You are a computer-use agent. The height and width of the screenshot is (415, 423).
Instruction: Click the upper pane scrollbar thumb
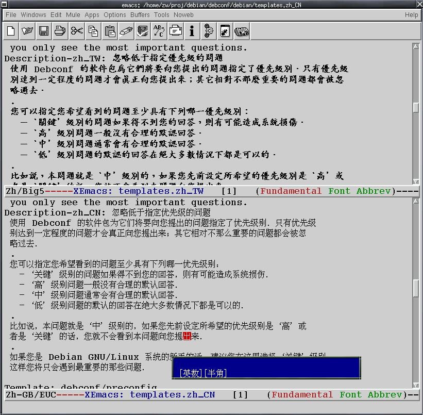point(416,107)
